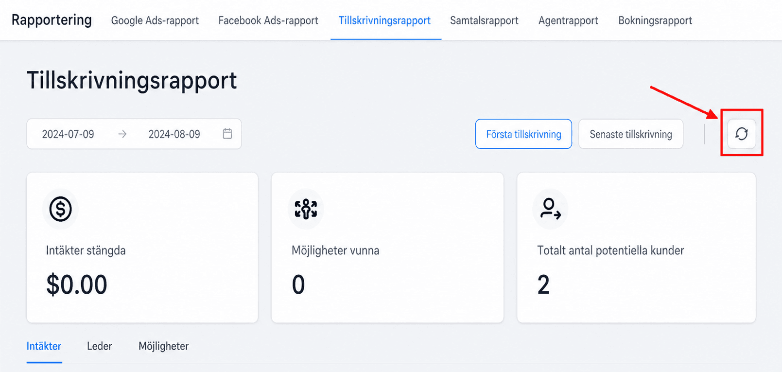Click the Intäkter stängda $0.00 card
This screenshot has width=782, height=372.
tap(142, 248)
